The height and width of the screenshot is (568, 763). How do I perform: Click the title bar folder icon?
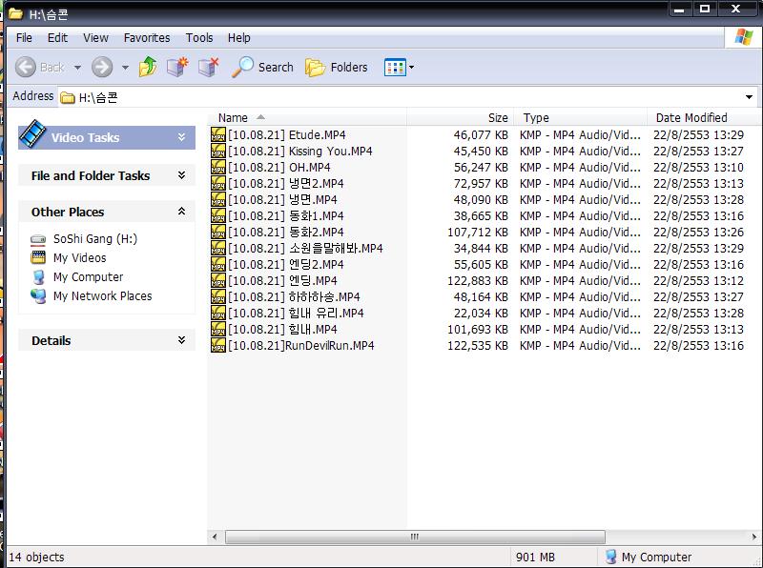pos(15,13)
